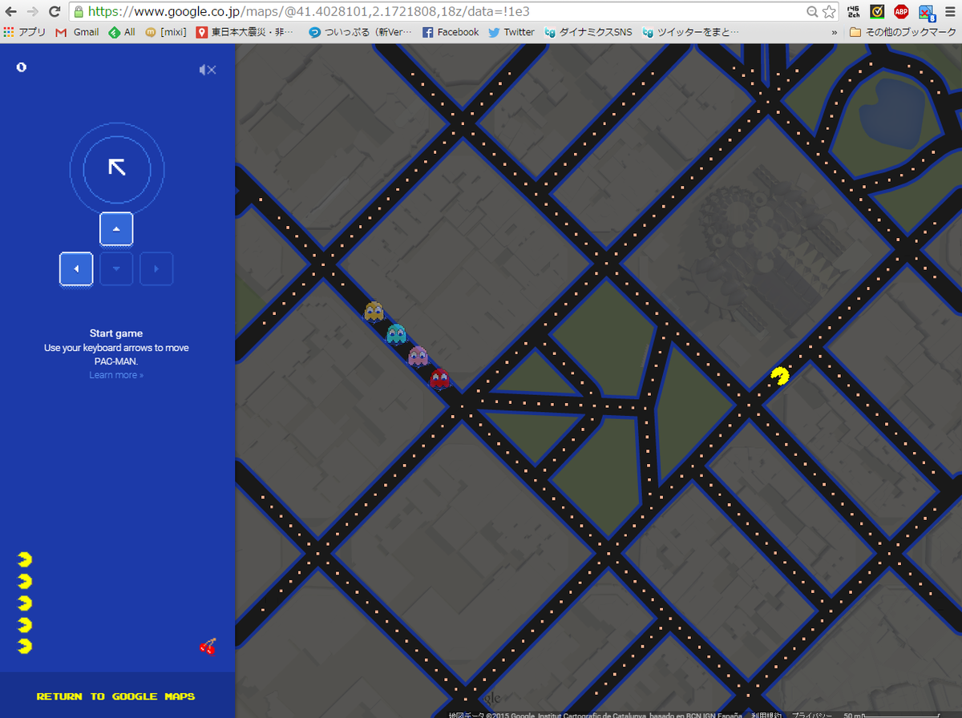The image size is (962, 718).
Task: Click the score counter at top
Action: [22, 67]
